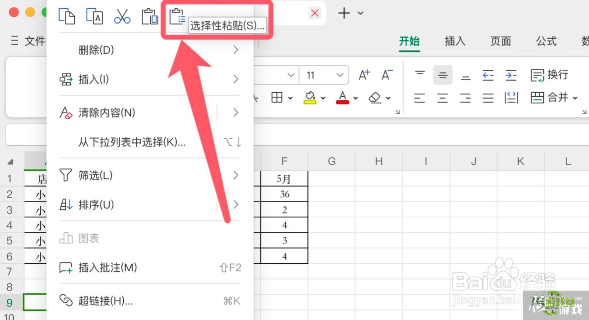Open the fill color dropdown arrow
The width and height of the screenshot is (589, 320).
coord(323,98)
